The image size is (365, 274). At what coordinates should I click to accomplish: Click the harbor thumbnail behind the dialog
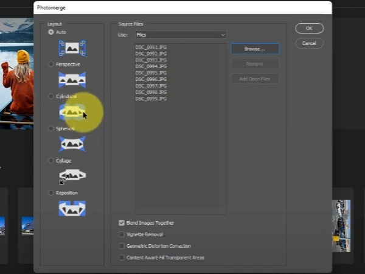click(341, 226)
